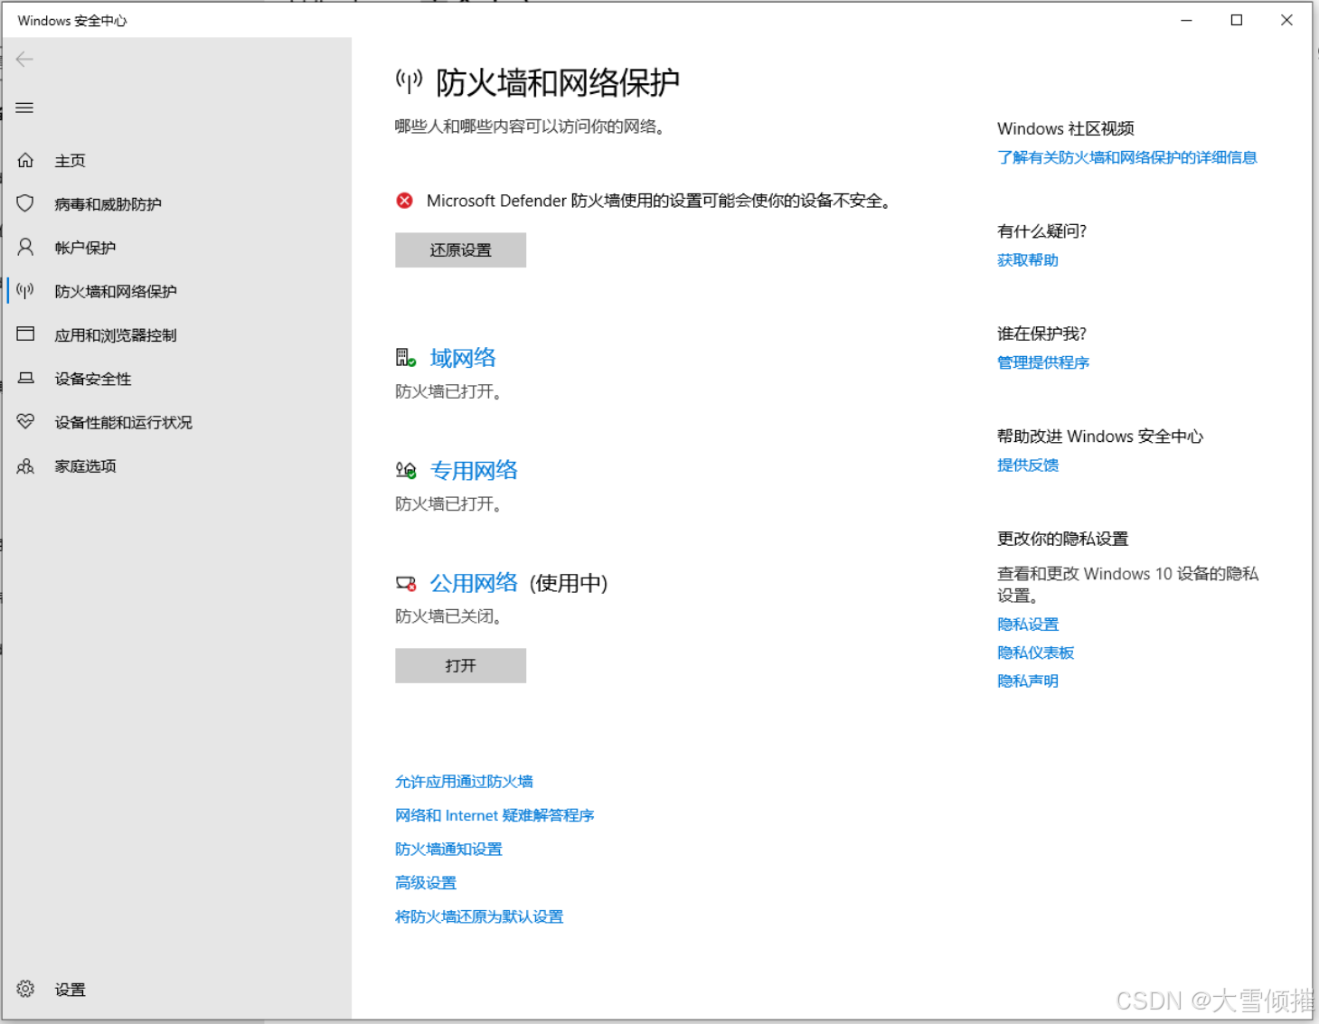Open 设备安全性 in the sidebar
The image size is (1319, 1024).
[x=93, y=379]
